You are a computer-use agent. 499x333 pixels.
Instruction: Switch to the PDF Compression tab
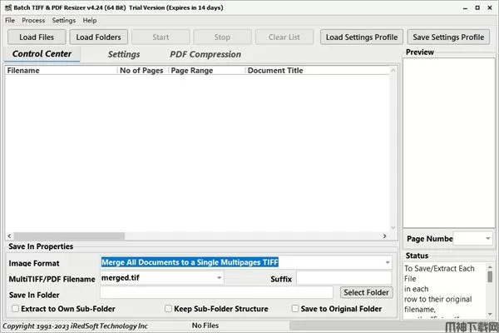click(x=205, y=54)
